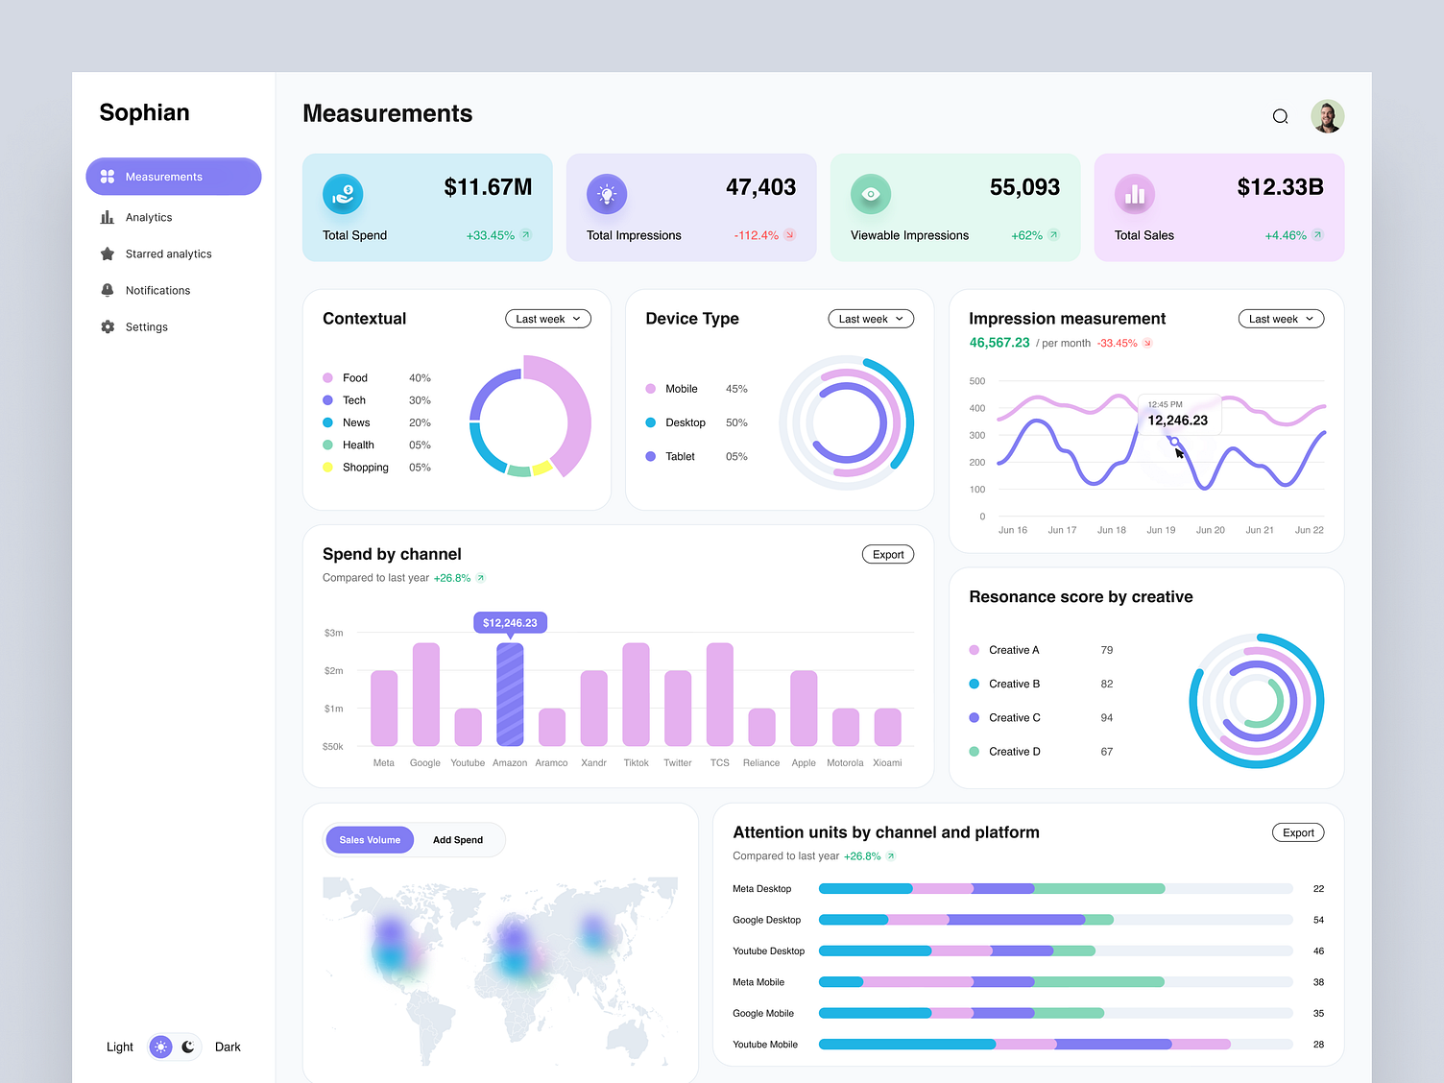Click the Starred analytics star icon
Screen dimensions: 1444x1083
tap(108, 253)
